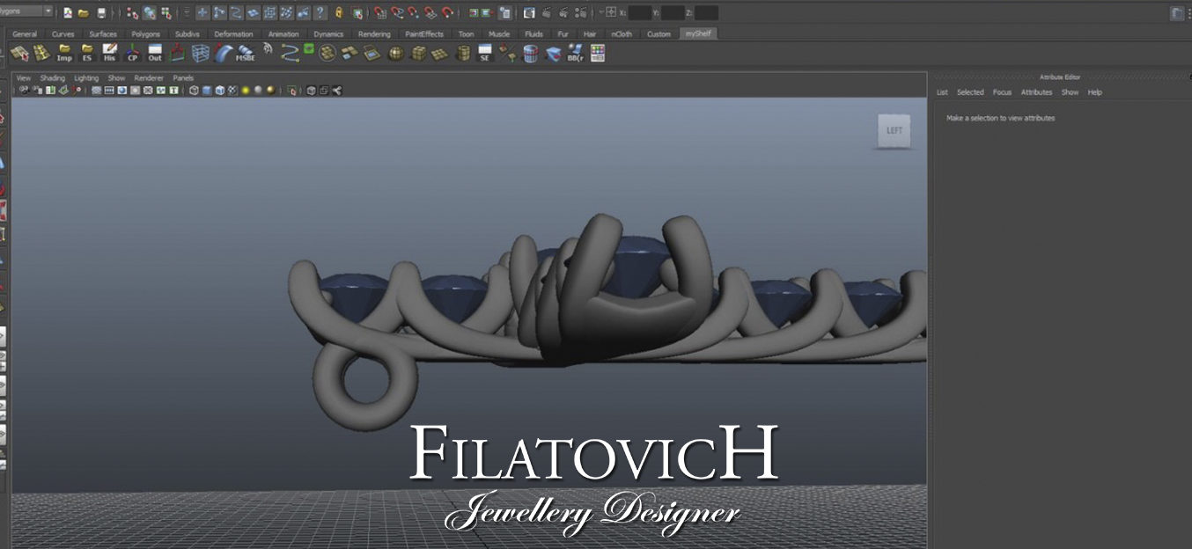The width and height of the screenshot is (1192, 549).
Task: Open scene with the folder icon
Action: pyautogui.click(x=83, y=12)
